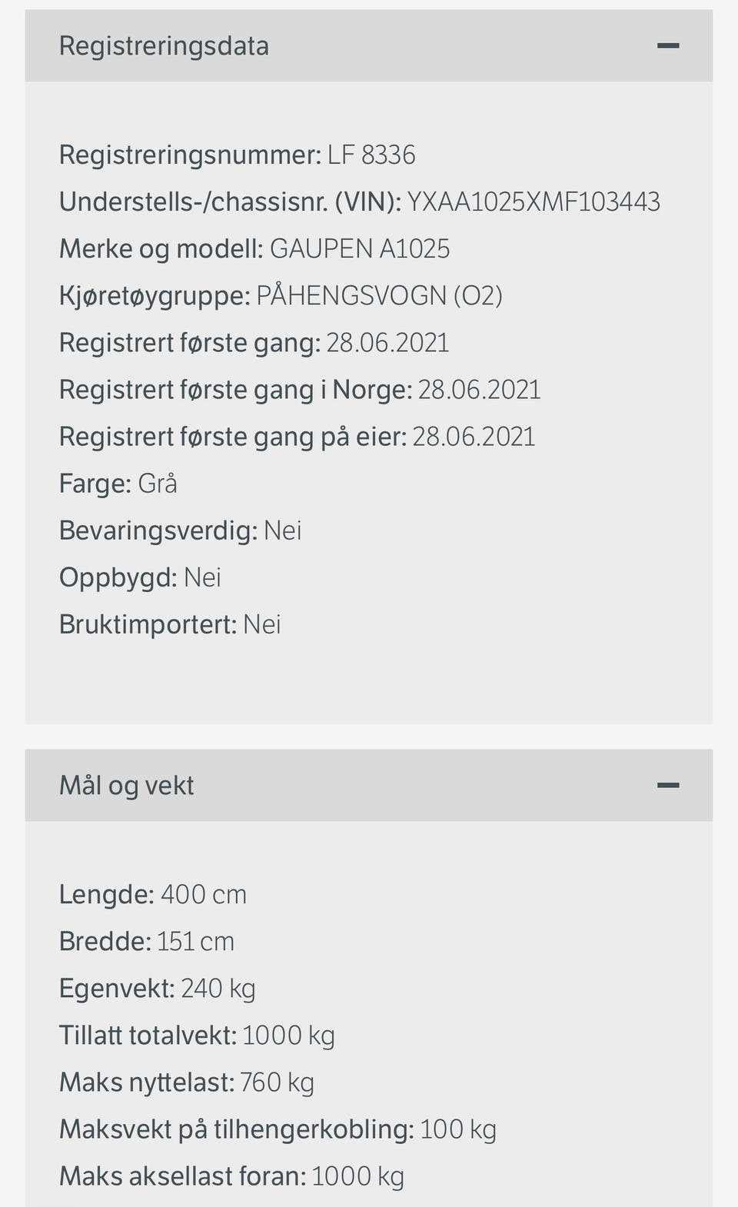Select the registration number LF 8336
This screenshot has height=1207, width=738.
pyautogui.click(x=371, y=155)
